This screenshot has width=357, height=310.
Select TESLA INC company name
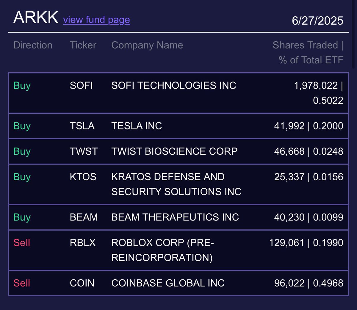[x=137, y=126]
